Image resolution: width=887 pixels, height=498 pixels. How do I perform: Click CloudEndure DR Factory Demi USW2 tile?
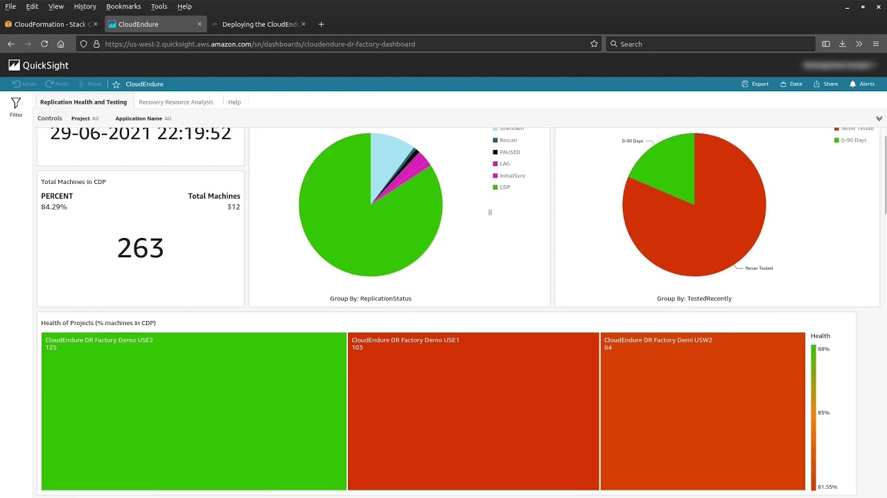click(703, 412)
